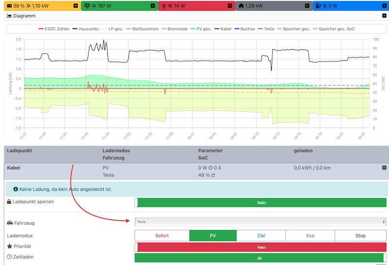389x265 pixels.
Task: Click the house icon in the top bar
Action: [241, 6]
